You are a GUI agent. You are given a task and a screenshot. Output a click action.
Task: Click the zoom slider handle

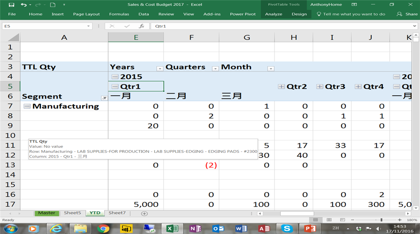coord(381,220)
